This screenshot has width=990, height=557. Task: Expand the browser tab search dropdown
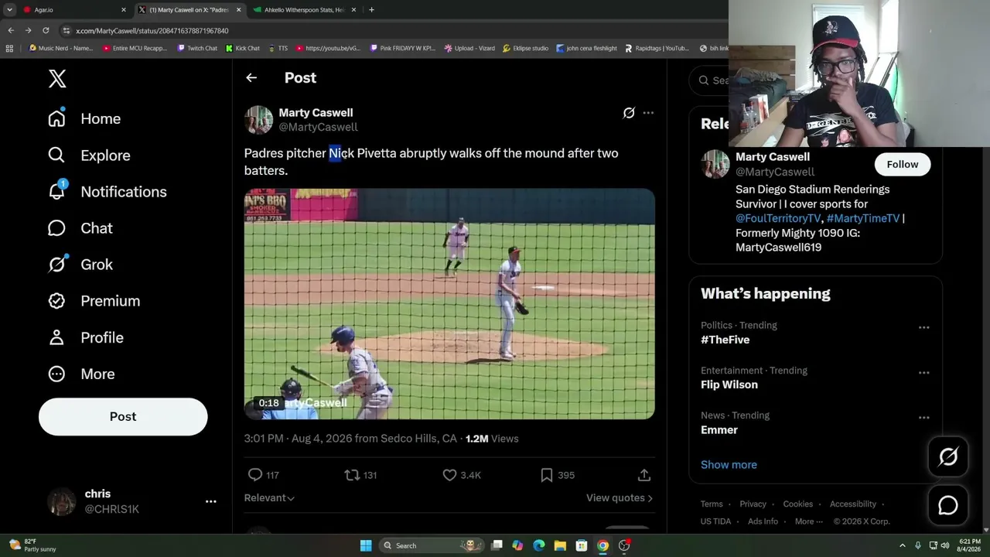click(9, 10)
